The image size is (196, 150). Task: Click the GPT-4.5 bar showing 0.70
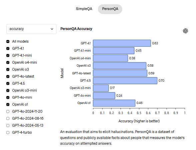(x=125, y=81)
